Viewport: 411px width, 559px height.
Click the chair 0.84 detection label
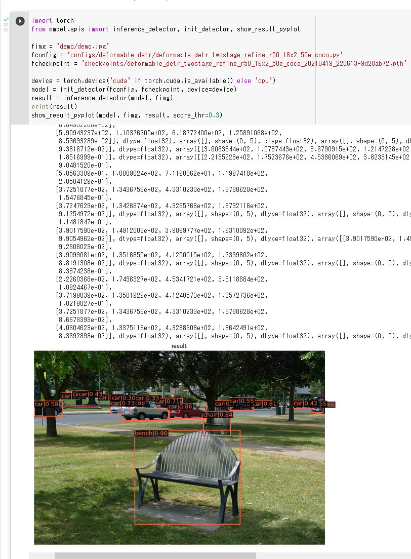click(218, 415)
